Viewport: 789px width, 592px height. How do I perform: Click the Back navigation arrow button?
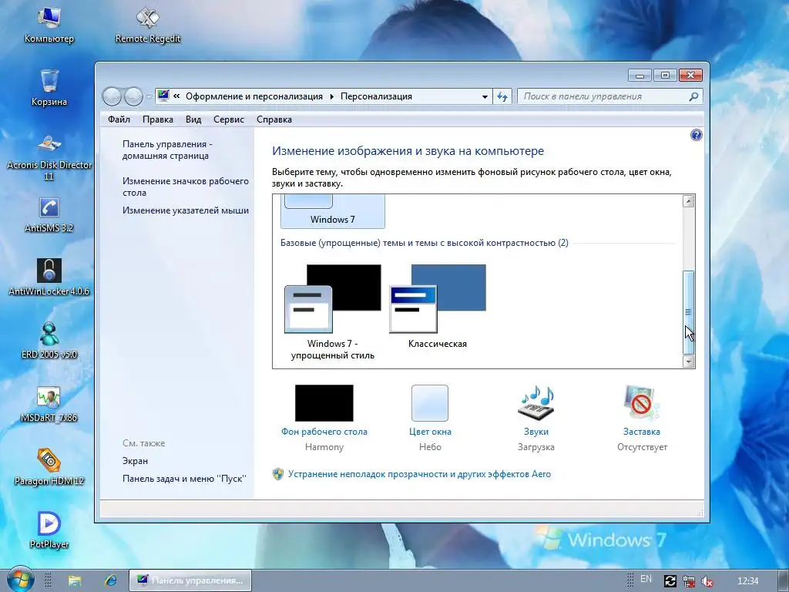point(112,96)
